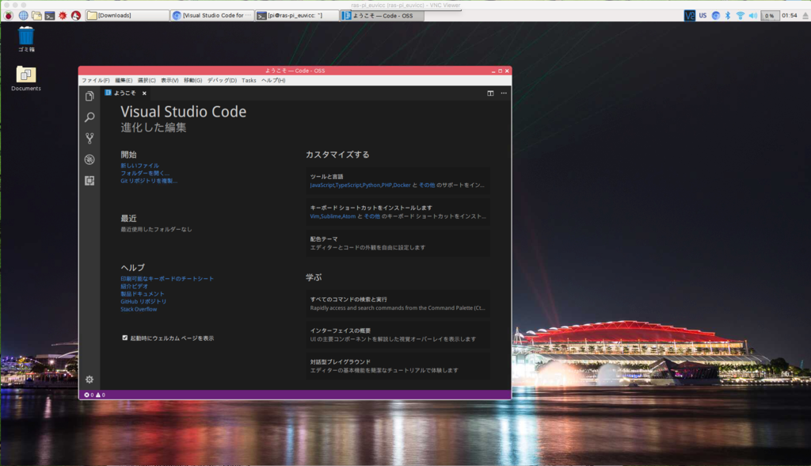The image size is (811, 466).
Task: Switch to the [Downloads] window in the taskbar
Action: [x=127, y=16]
